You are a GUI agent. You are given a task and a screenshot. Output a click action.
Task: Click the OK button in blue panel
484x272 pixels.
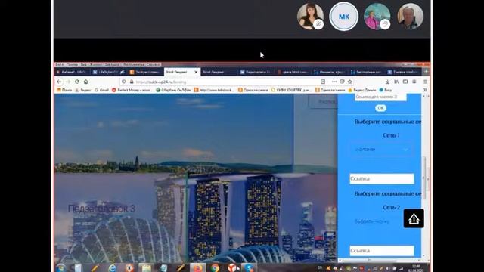[x=380, y=108]
